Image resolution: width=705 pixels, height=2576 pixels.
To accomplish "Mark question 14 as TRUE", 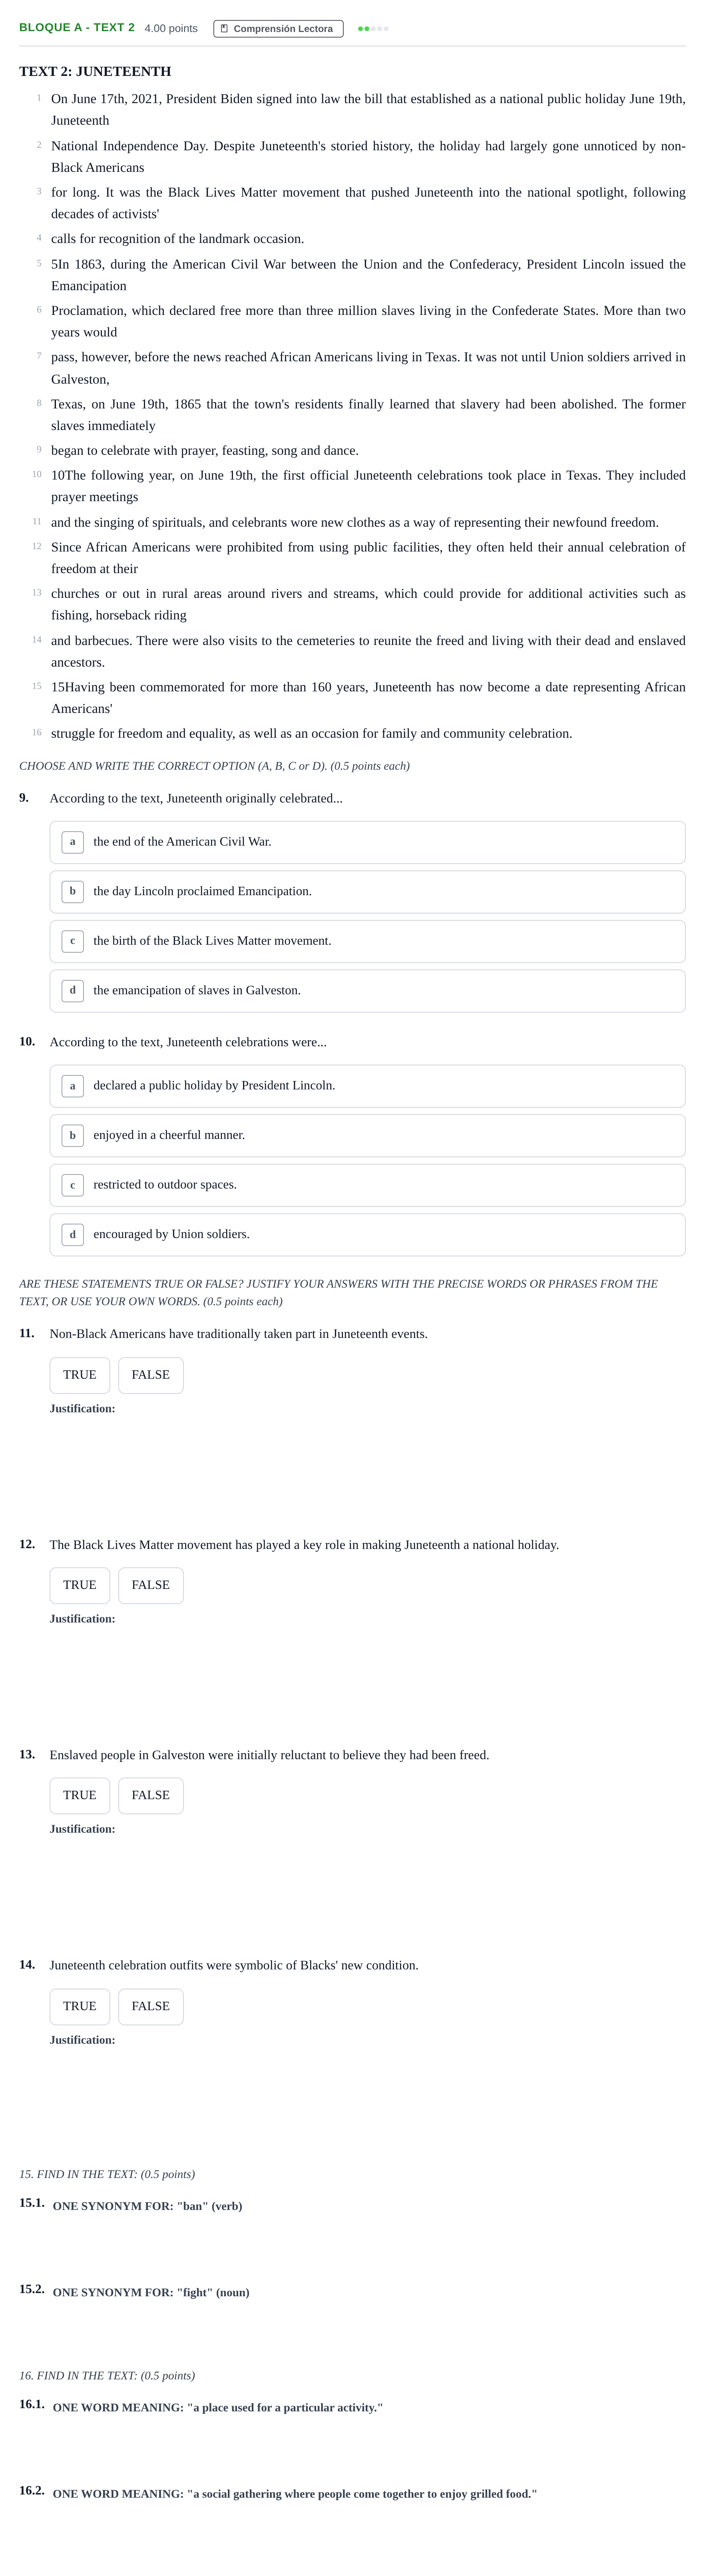I will [80, 2006].
